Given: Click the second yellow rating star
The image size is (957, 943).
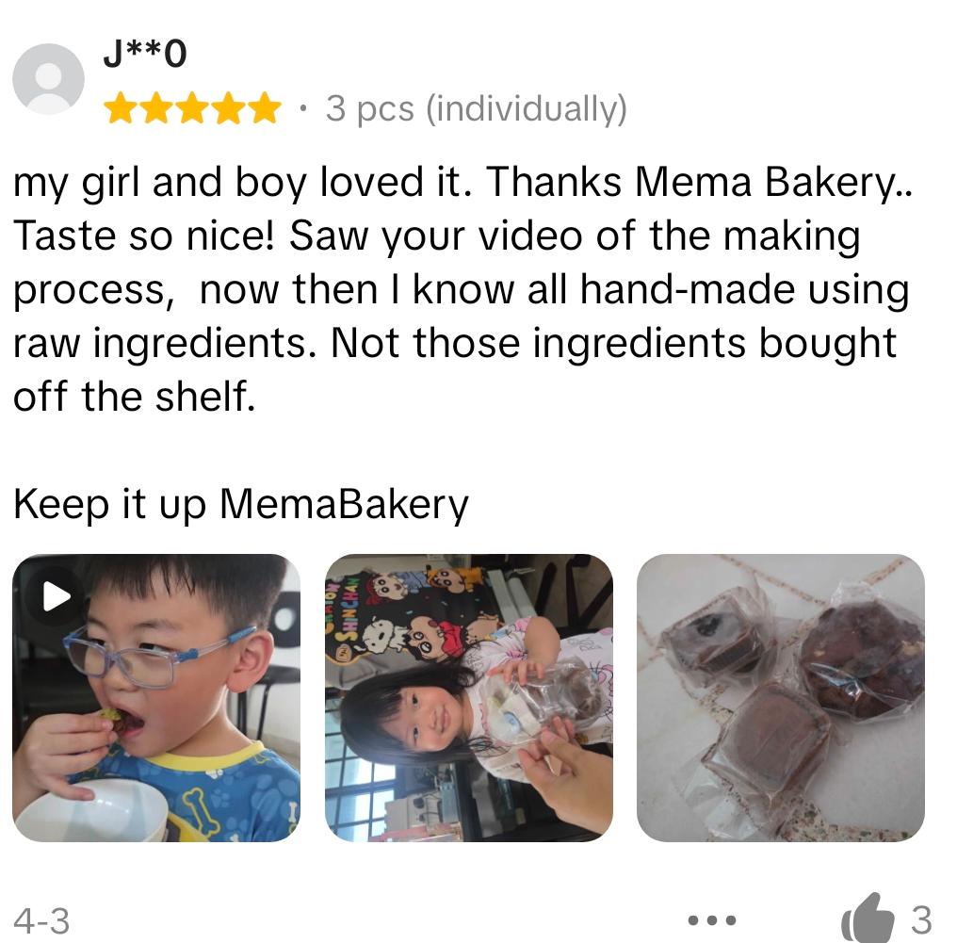Looking at the screenshot, I should (156, 108).
